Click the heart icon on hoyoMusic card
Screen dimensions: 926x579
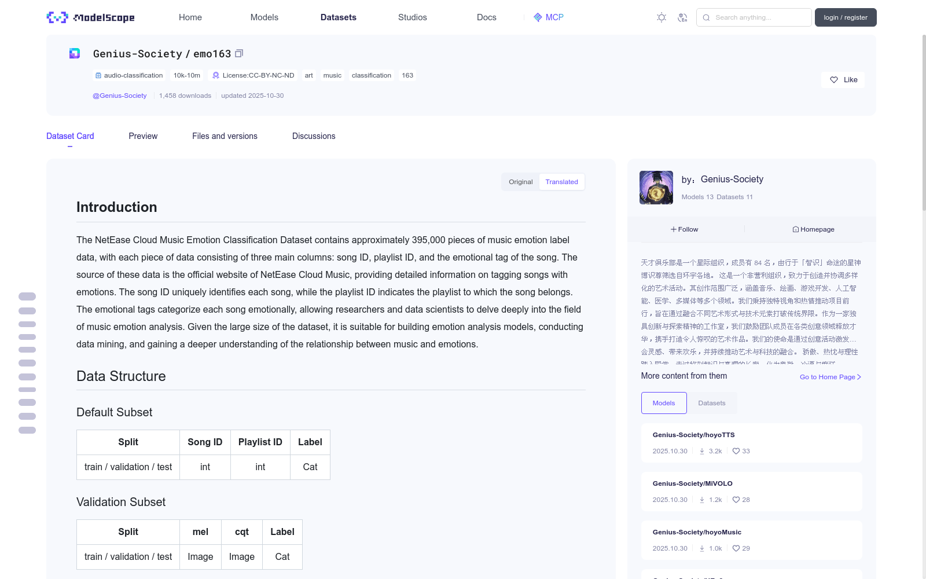click(x=736, y=548)
